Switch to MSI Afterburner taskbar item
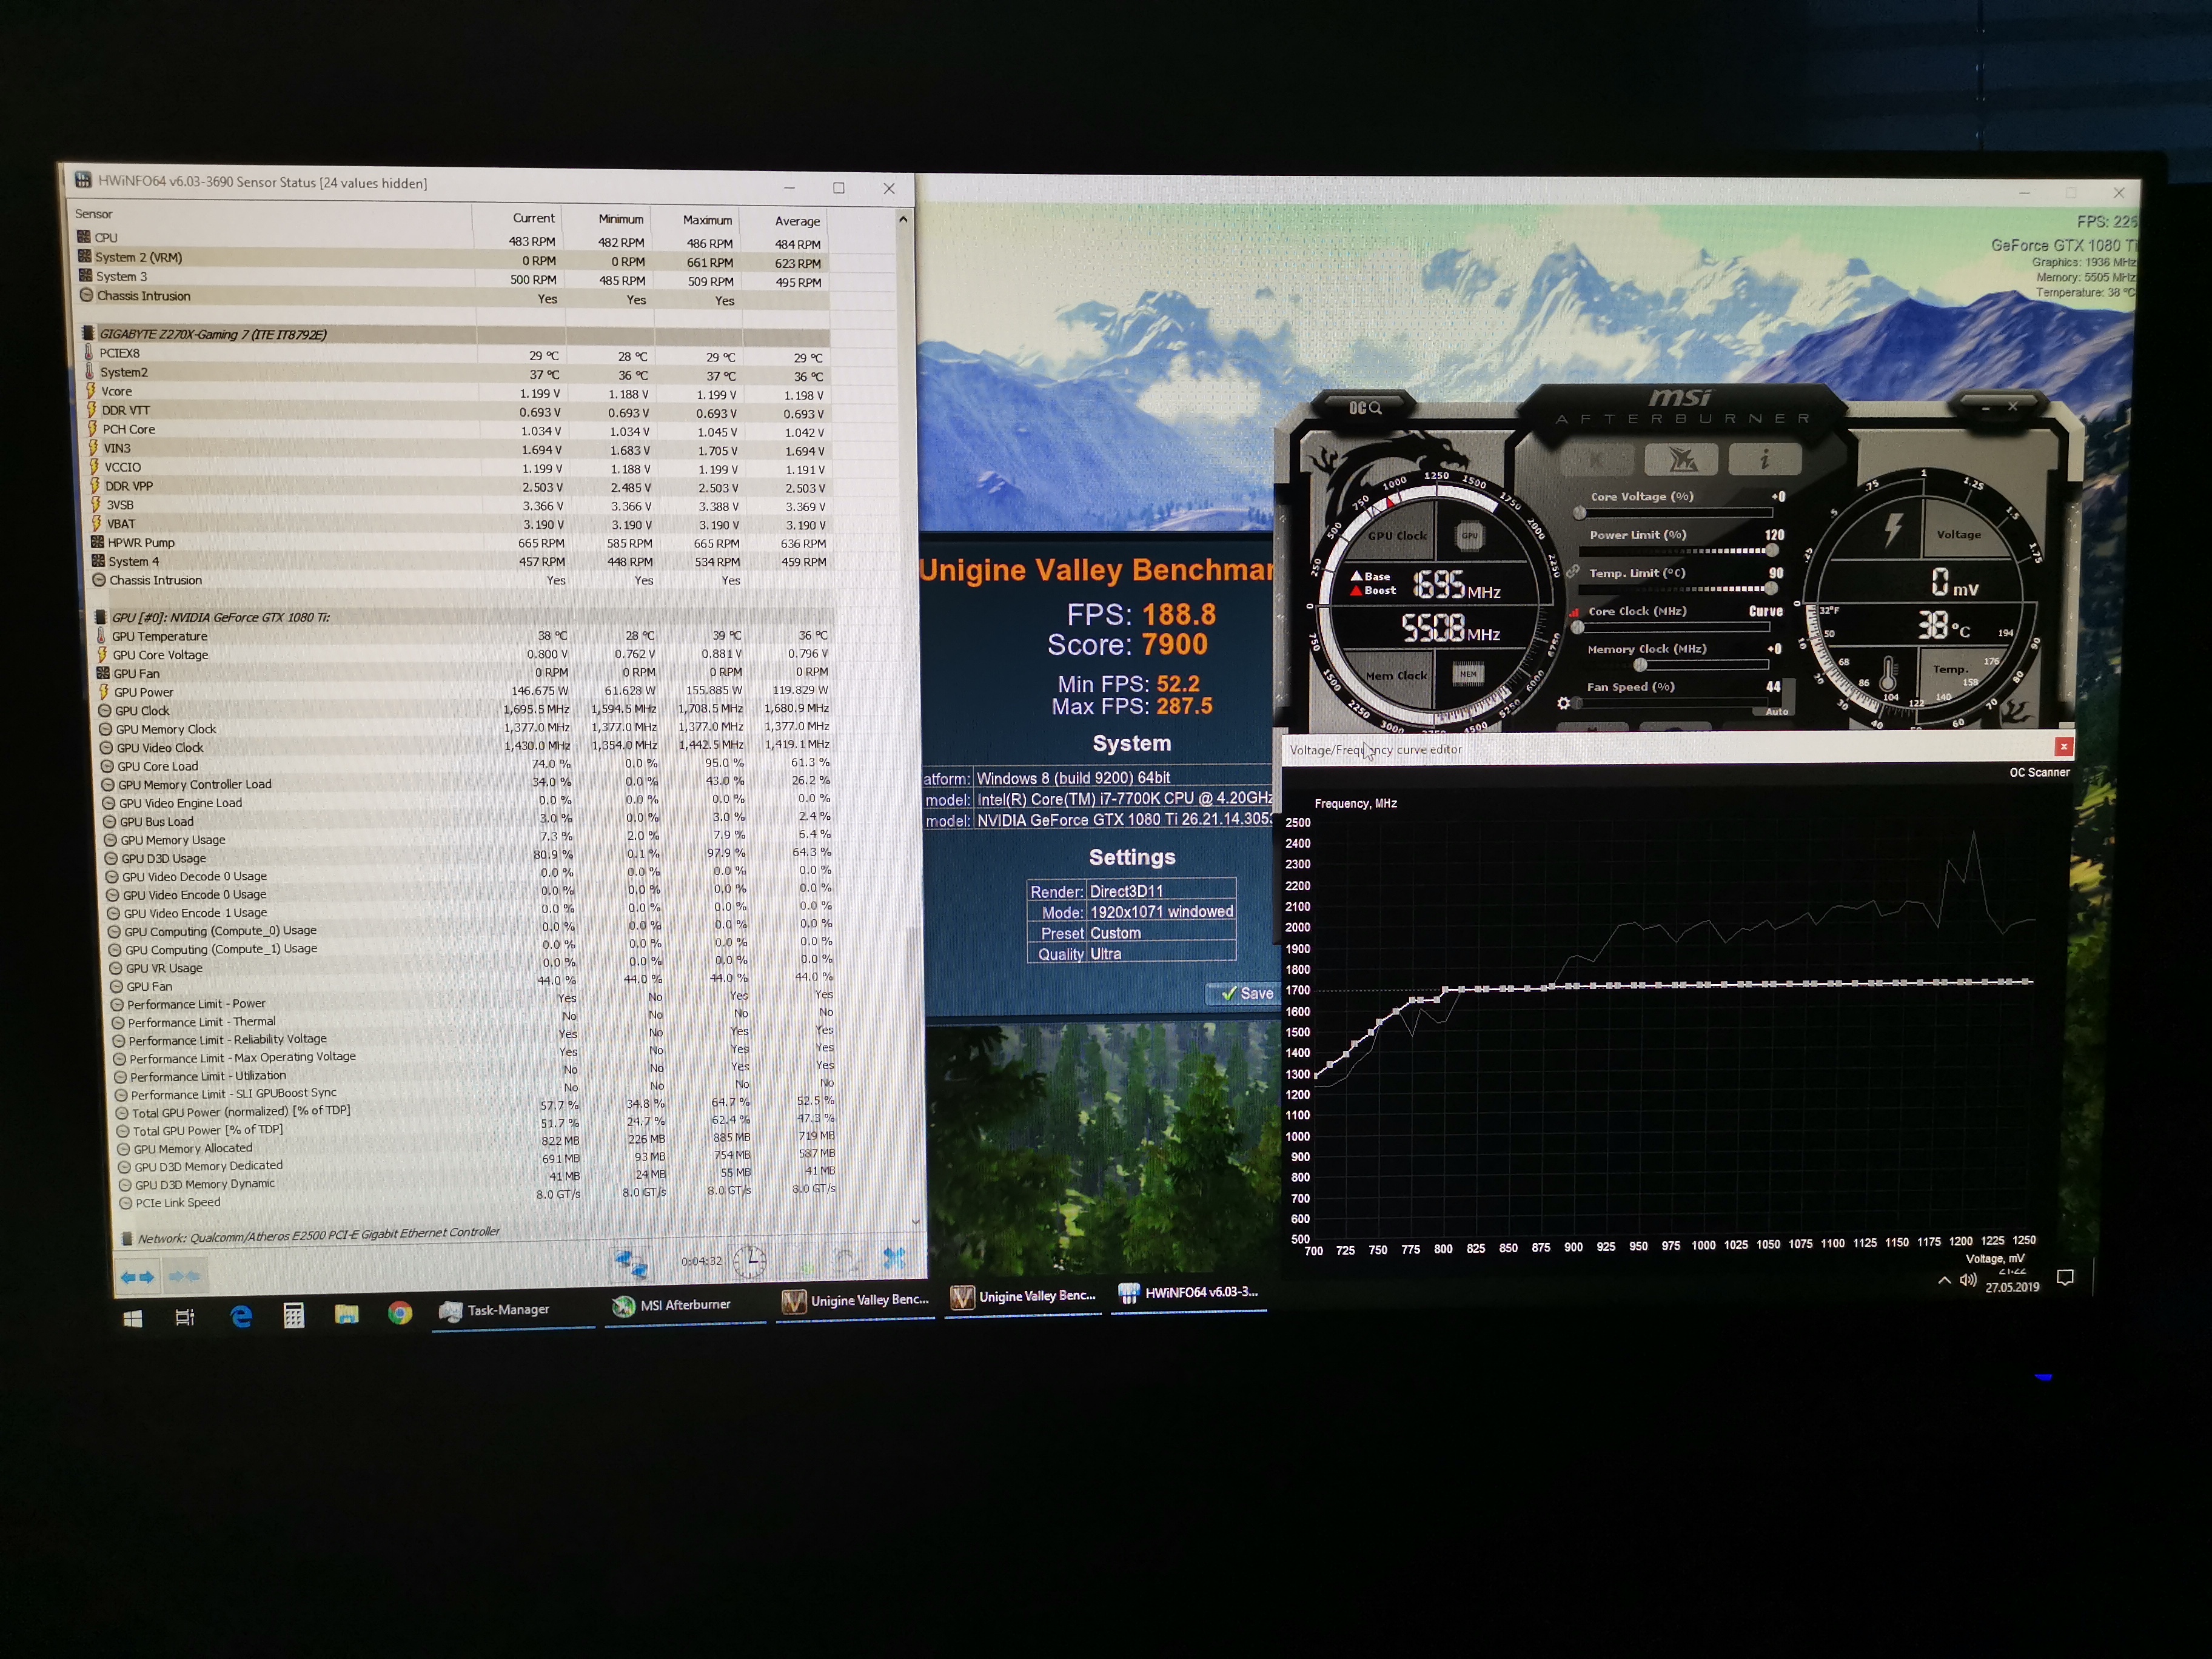The width and height of the screenshot is (2212, 1659). [673, 1305]
